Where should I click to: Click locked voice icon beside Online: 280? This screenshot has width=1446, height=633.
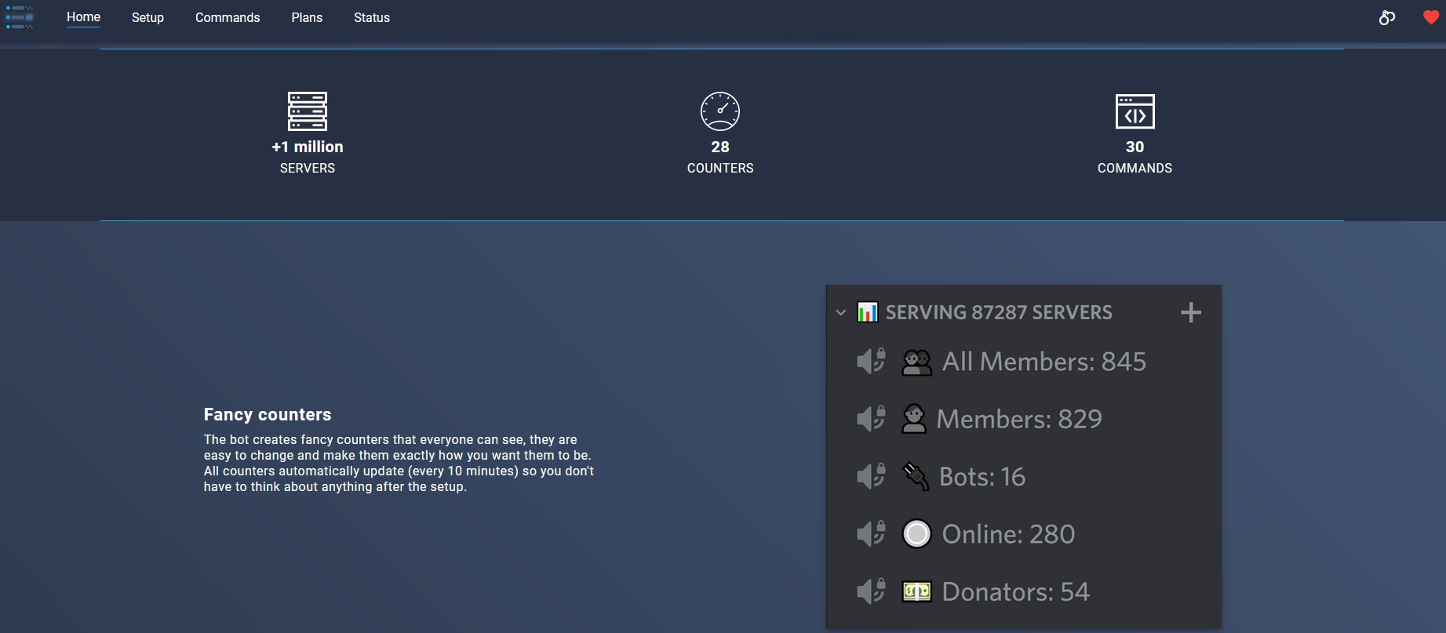871,534
